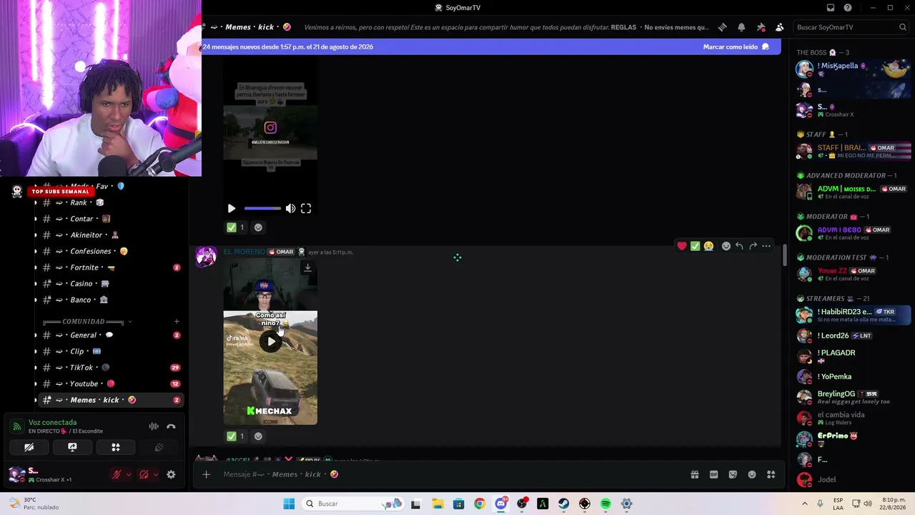
Task: Open the Help question mark icon
Action: tap(848, 8)
